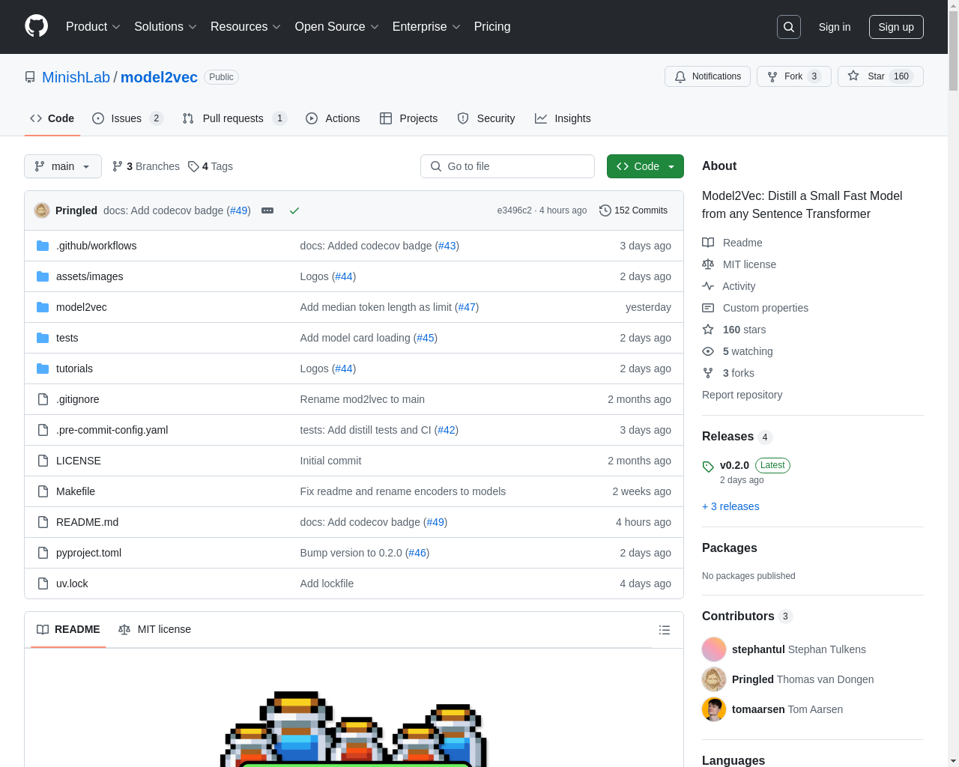
Task: Click the Sign in link
Action: pos(835,27)
